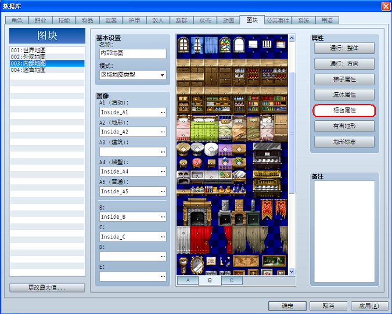
Task: Open the A1 Inside_A1 file browse button
Action: click(163, 113)
